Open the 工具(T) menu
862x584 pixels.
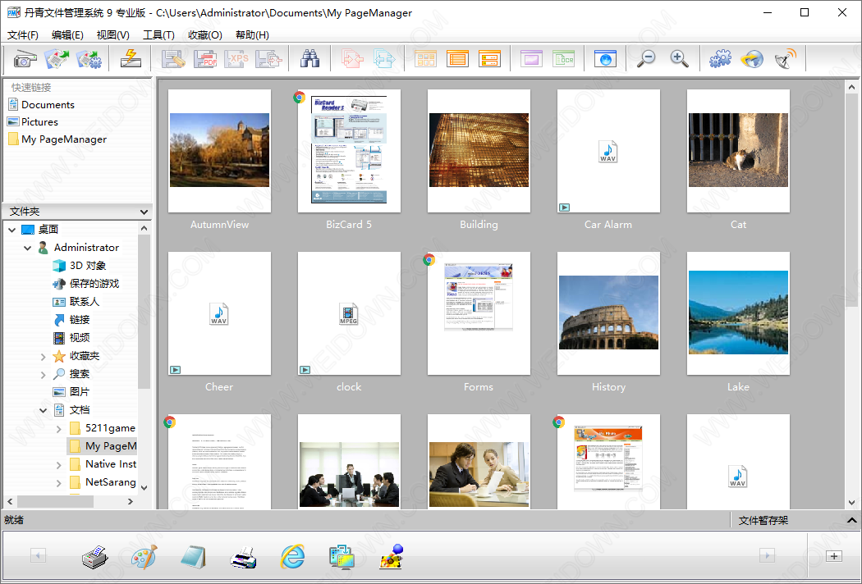click(x=158, y=34)
